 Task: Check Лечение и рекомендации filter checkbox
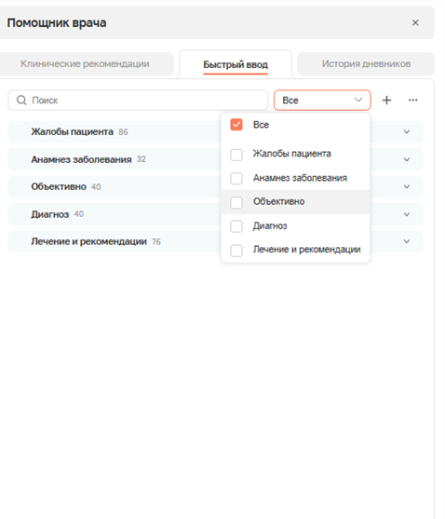pos(236,251)
